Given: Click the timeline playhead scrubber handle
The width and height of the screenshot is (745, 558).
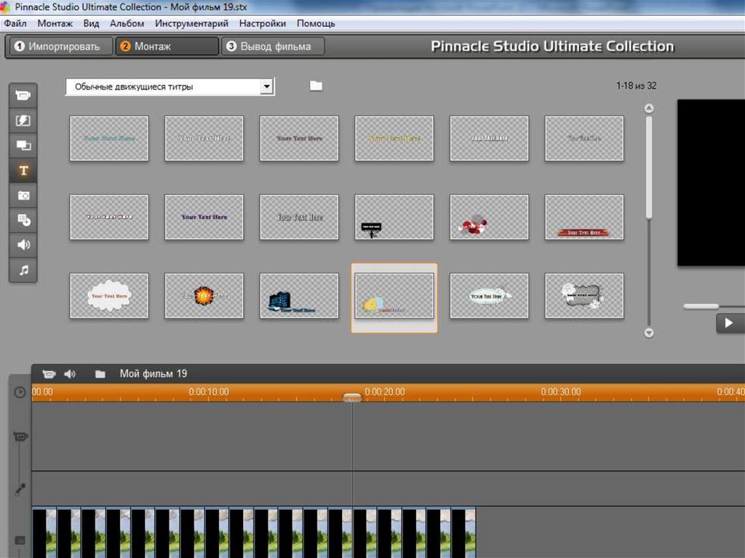Looking at the screenshot, I should (352, 397).
